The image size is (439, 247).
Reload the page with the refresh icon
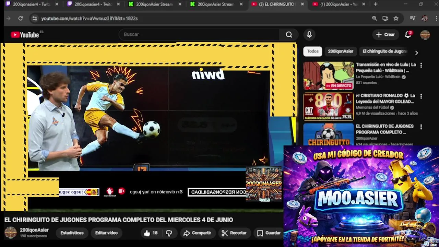tap(20, 18)
